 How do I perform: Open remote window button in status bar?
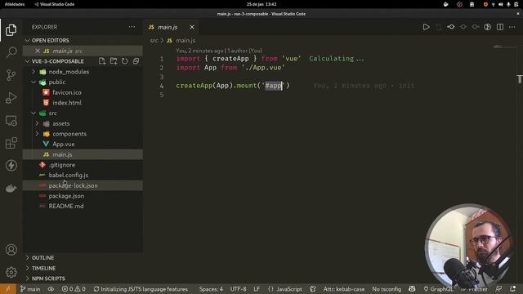pos(7,289)
